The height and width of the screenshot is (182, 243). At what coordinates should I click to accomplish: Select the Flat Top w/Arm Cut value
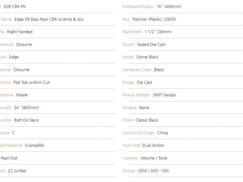(31, 82)
